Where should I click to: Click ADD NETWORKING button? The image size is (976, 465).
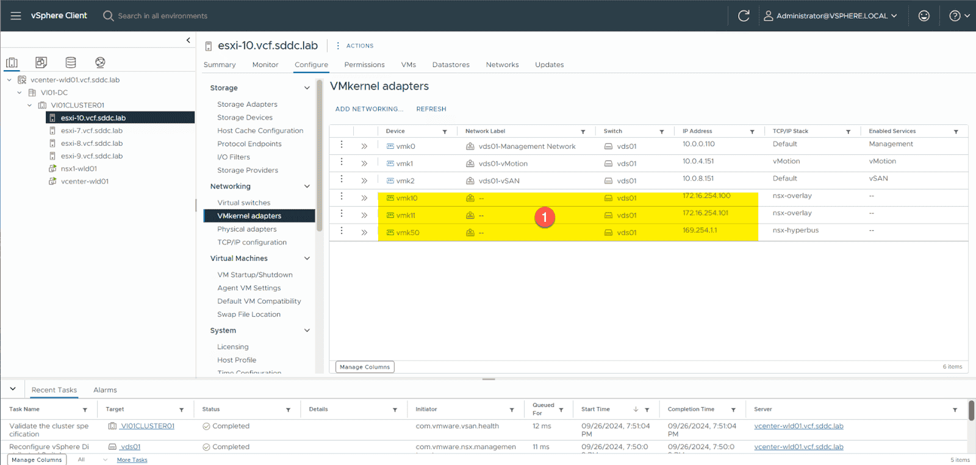tap(368, 109)
